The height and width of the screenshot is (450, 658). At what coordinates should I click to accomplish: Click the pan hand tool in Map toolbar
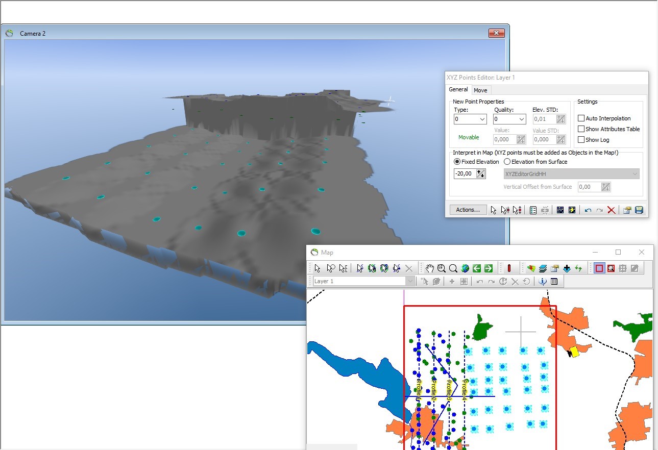(x=430, y=268)
